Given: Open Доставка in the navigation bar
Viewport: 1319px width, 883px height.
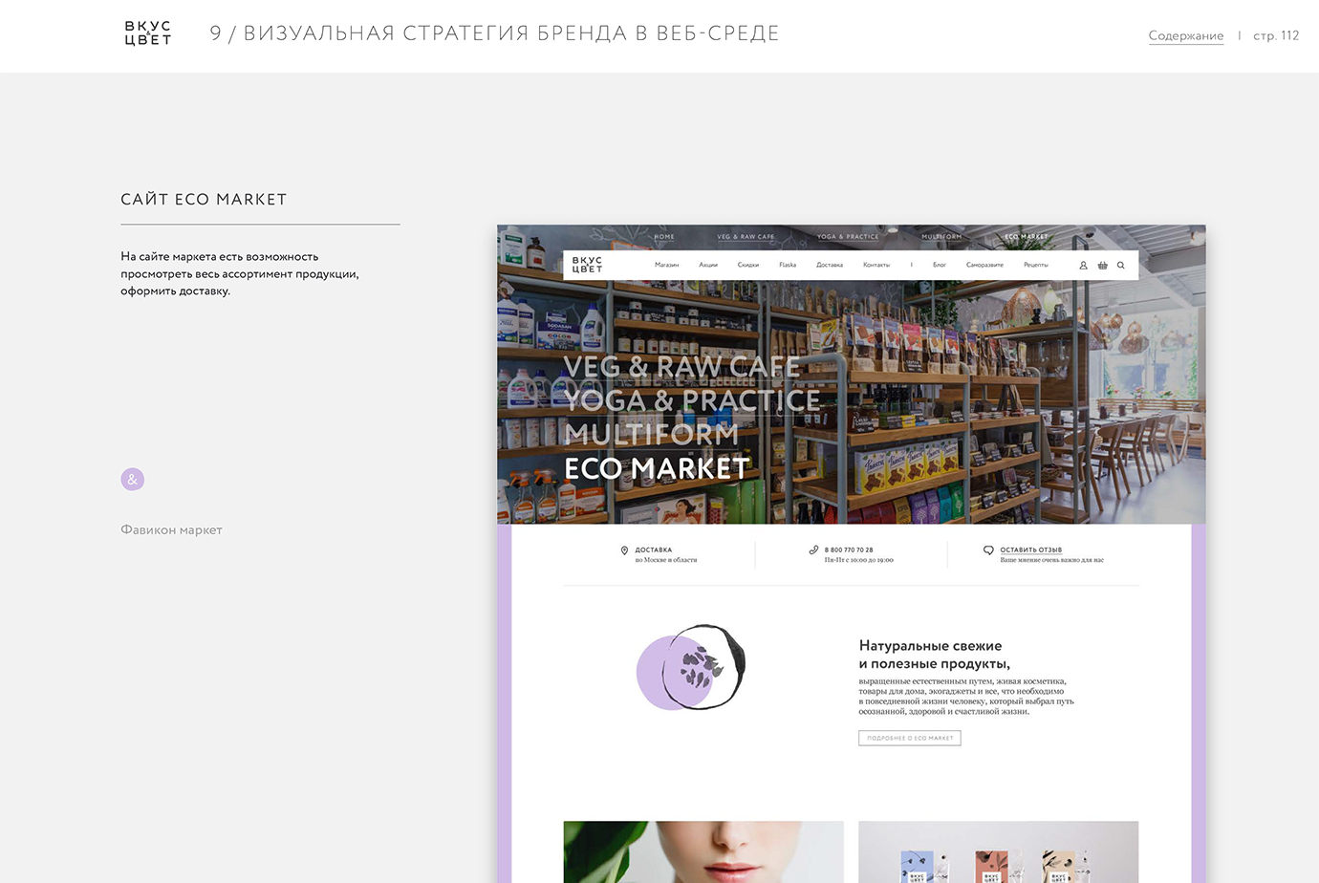Looking at the screenshot, I should point(830,265).
